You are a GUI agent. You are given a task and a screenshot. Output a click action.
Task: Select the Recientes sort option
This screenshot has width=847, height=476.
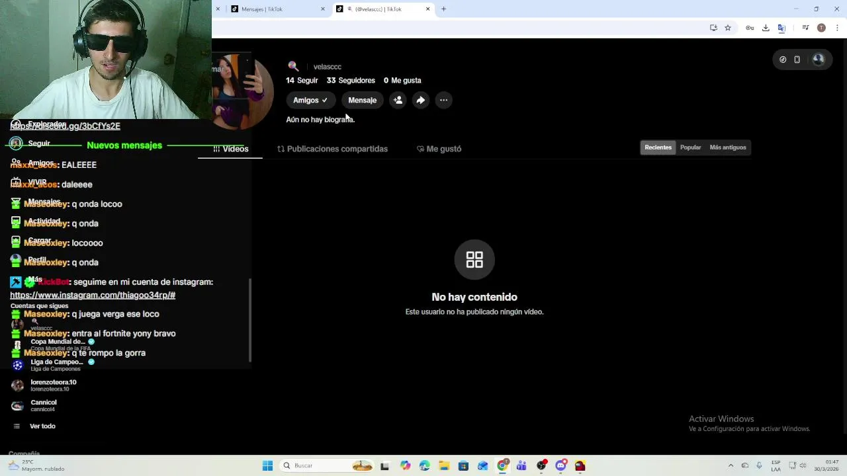click(x=658, y=147)
